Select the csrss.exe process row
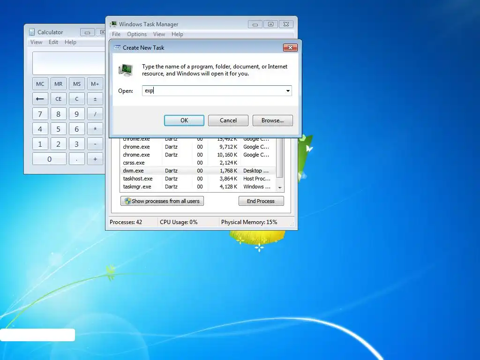 [x=198, y=163]
